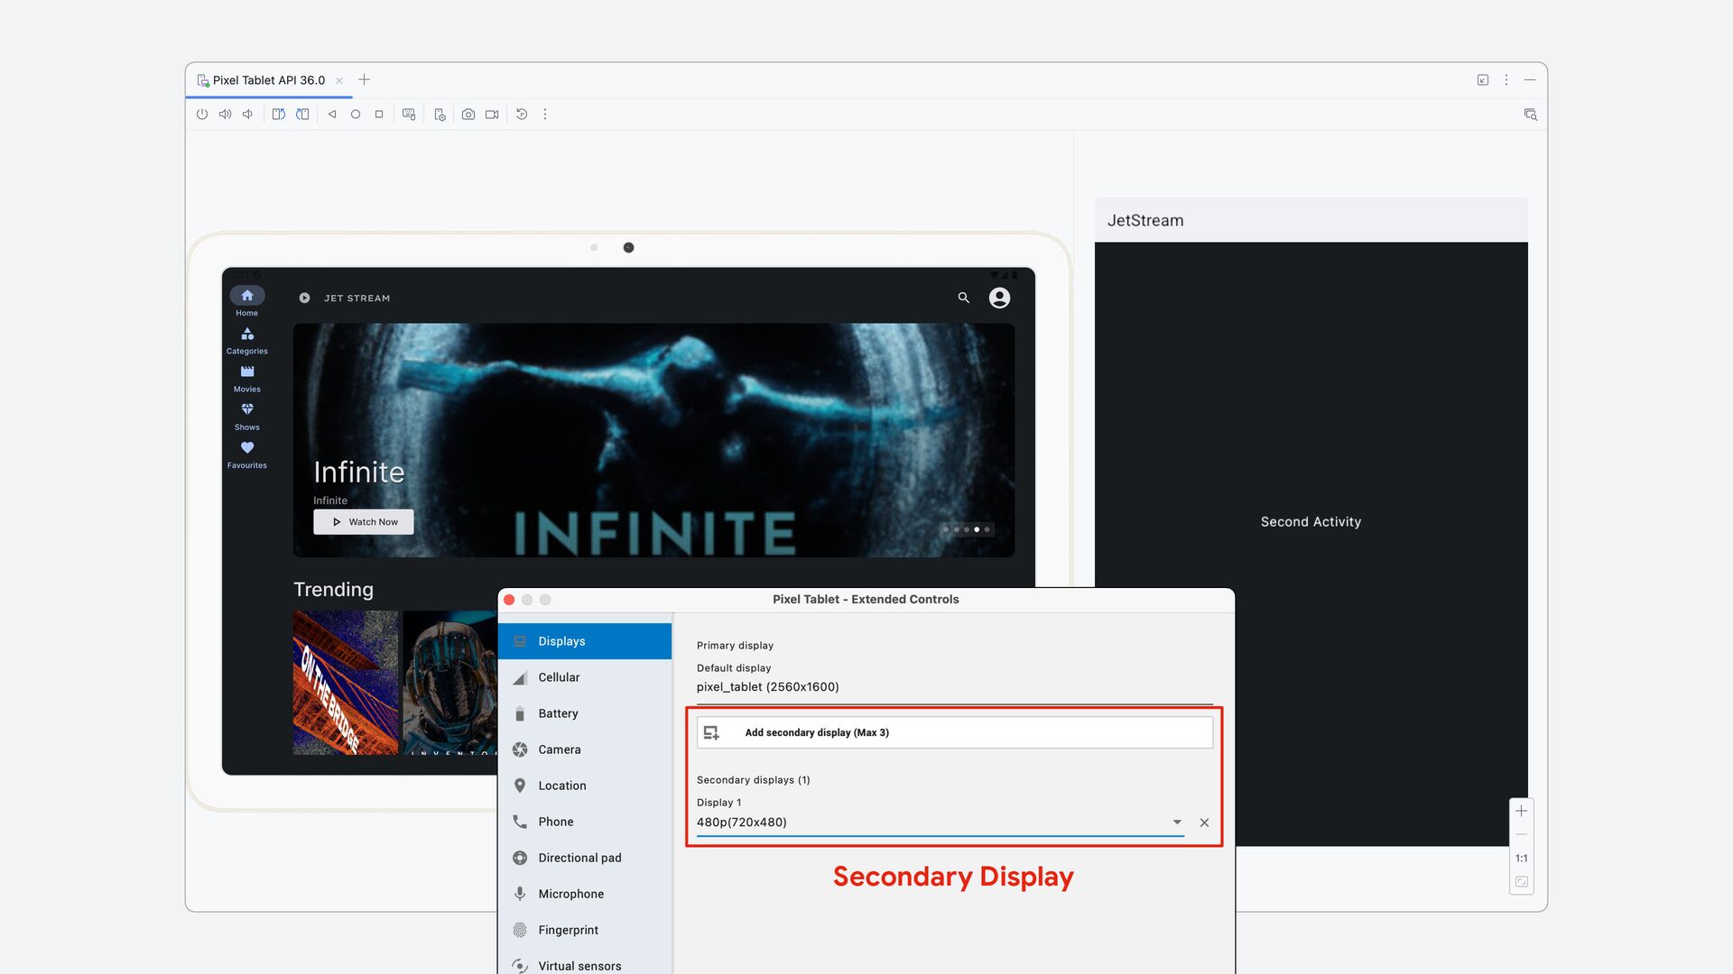1733x974 pixels.
Task: Open the emulator toolbar three-dot overflow menu
Action: (545, 115)
